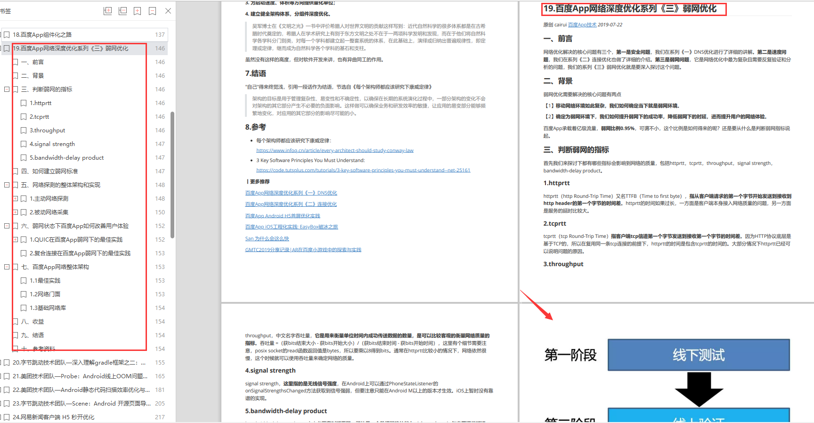The height and width of the screenshot is (423, 814).
Task: Click the bookmark icon beside 23.字节跳动 Scene
Action: 7,404
